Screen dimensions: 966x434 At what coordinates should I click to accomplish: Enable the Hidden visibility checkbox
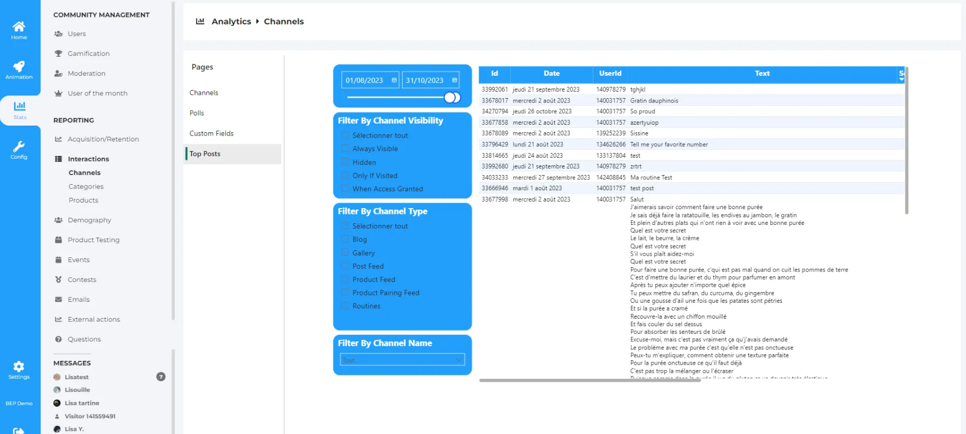[345, 162]
